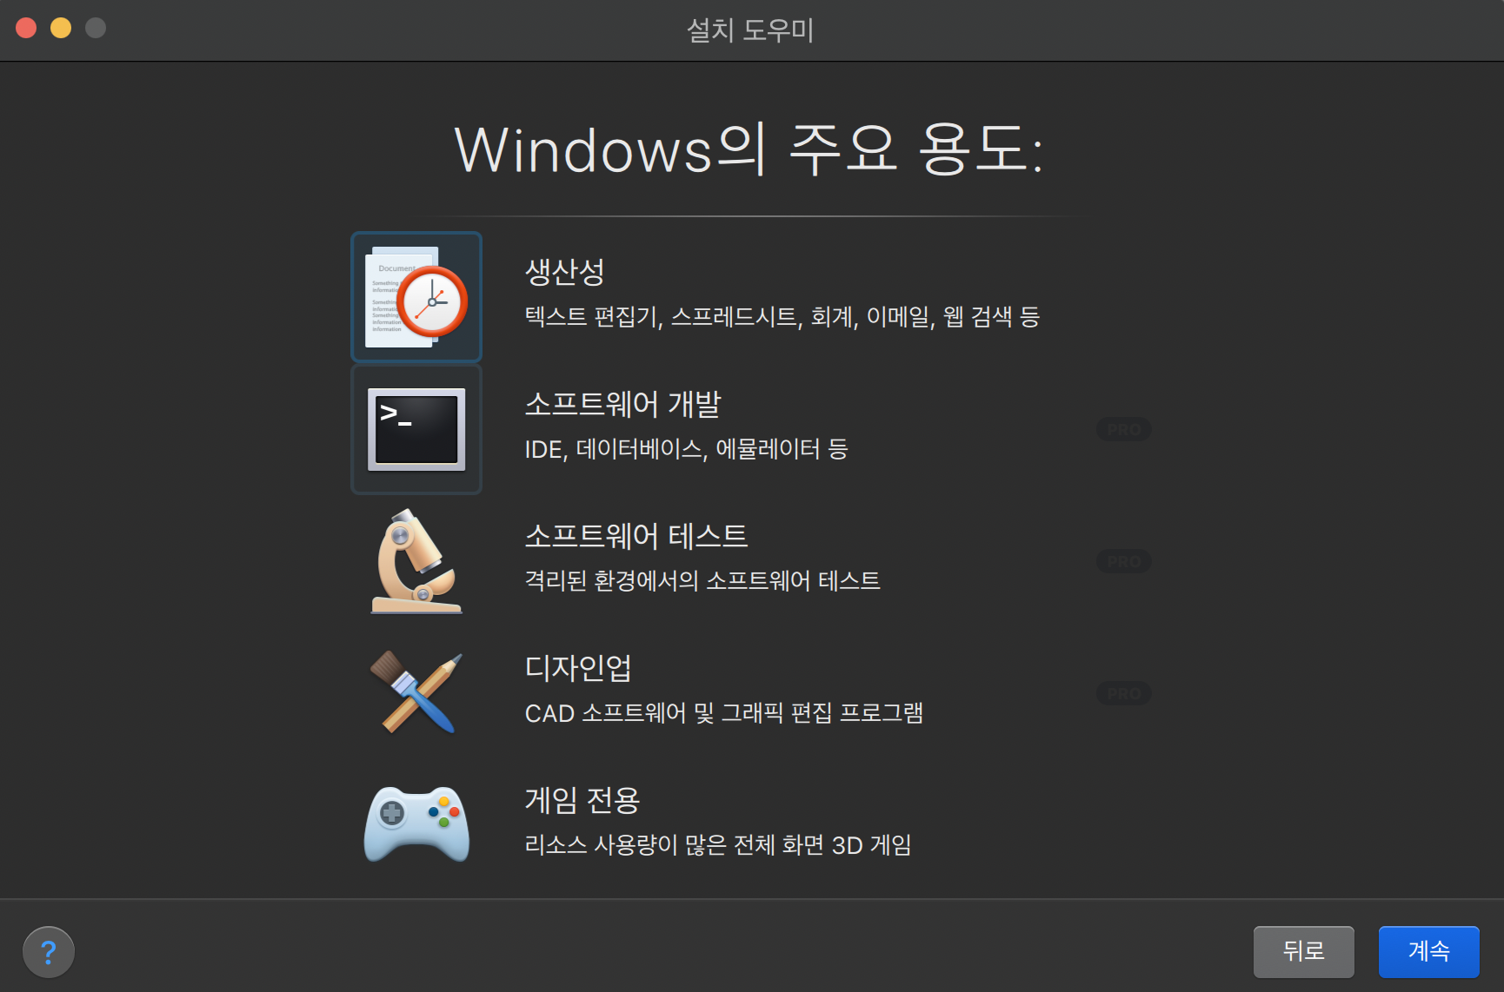The image size is (1504, 992).
Task: Click the PRO badge beside 소프트웨어 테스트
Action: point(1123,561)
